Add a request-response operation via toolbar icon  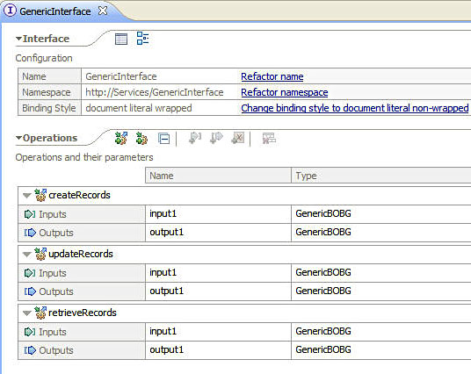[x=121, y=139]
